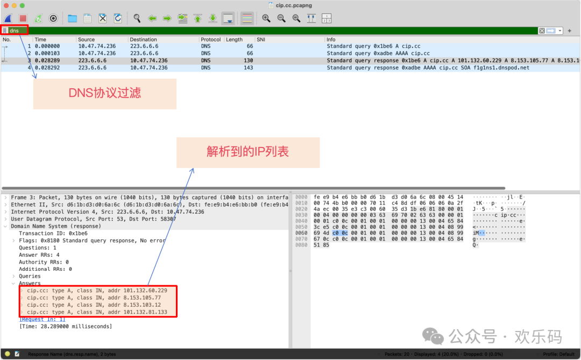
Task: Add a display filter button
Action: [570, 31]
